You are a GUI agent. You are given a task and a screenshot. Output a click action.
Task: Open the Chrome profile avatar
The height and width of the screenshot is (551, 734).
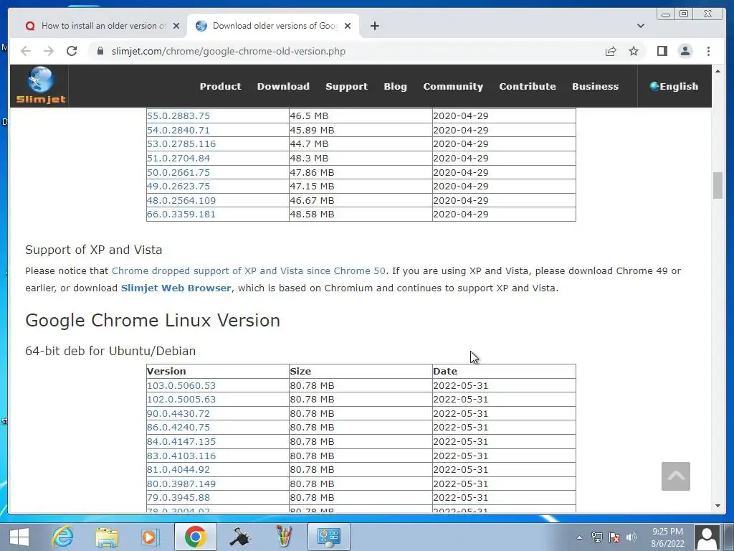685,51
